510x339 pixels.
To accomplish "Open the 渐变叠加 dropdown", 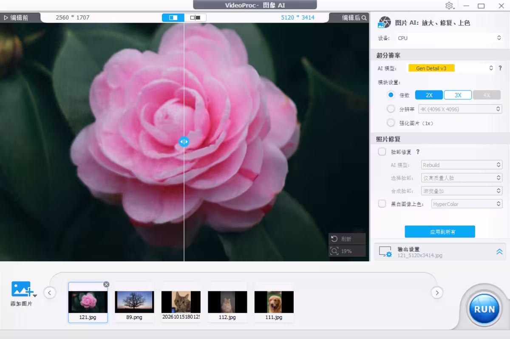I will click(462, 191).
